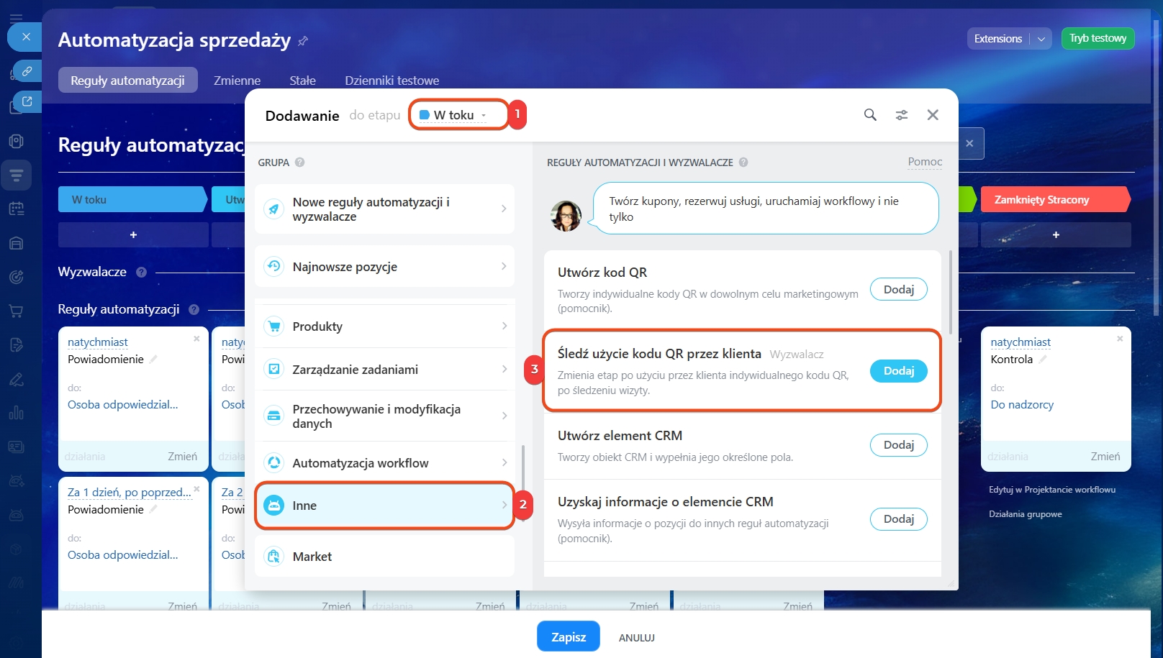Screen dimensions: 1163x658
Task: Remove the Kontrola rule card with X
Action: pos(1119,339)
